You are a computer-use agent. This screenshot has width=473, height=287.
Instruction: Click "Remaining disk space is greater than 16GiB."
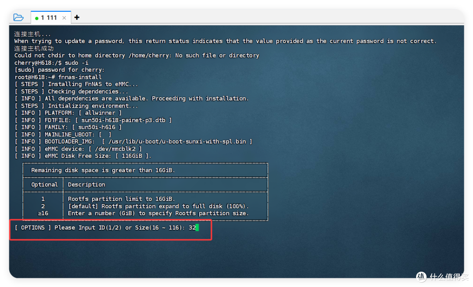(x=103, y=170)
